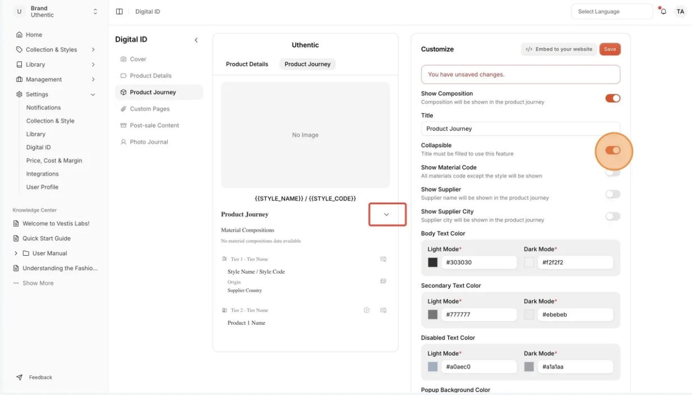Click the Home house icon in sidebar
The image size is (692, 395).
20,35
